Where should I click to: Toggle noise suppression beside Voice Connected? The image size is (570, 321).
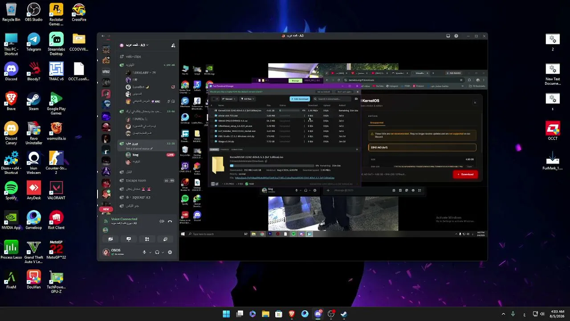click(162, 221)
